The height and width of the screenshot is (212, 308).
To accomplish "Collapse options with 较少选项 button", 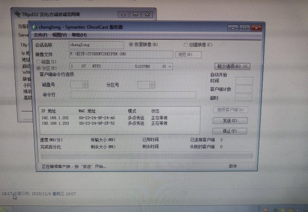I will [232, 66].
